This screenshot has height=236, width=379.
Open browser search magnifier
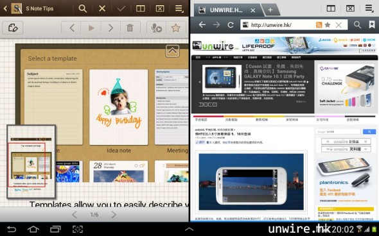(357, 24)
